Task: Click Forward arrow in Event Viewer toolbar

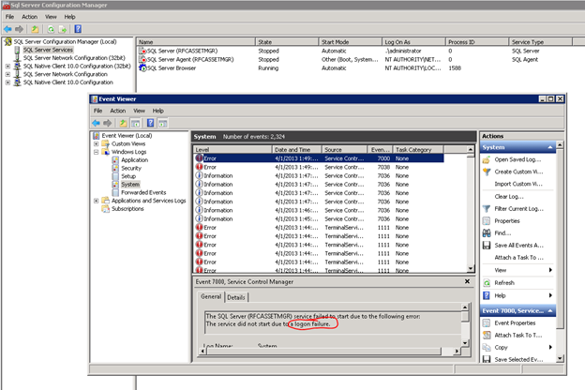Action: [108, 123]
